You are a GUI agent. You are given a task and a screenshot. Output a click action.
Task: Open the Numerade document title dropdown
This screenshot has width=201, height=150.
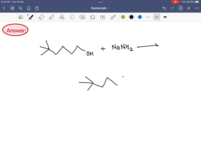click(100, 8)
